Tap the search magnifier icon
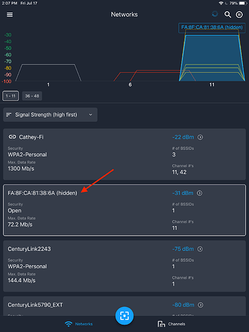Screen dimensions: 249x332 (x=228, y=15)
